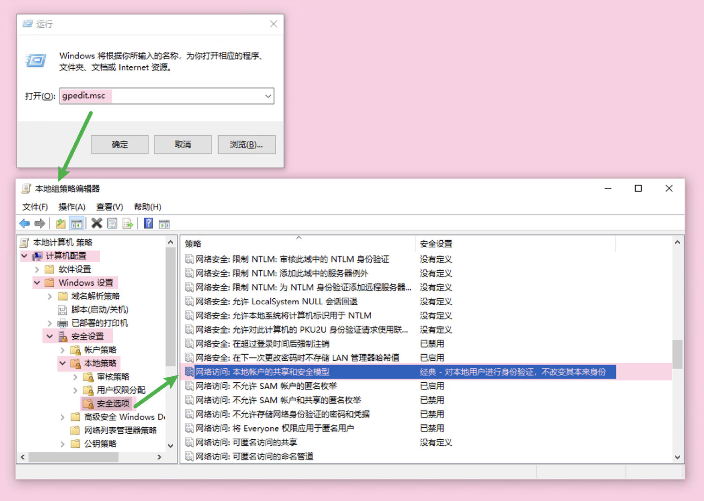Viewport: 704px width, 501px height.
Task: Expand the 帐户策略 node
Action: [x=63, y=350]
